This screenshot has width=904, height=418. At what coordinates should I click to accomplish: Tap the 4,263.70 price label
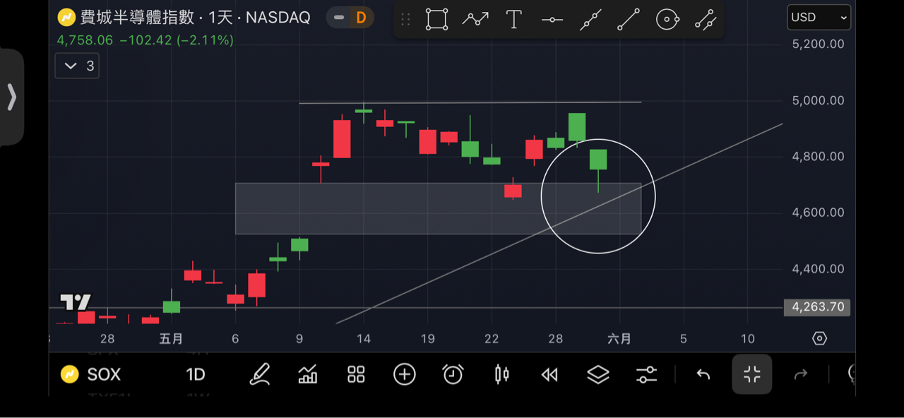pyautogui.click(x=817, y=307)
